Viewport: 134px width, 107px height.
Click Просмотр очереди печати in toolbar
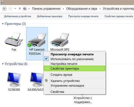pyautogui.click(x=83, y=16)
